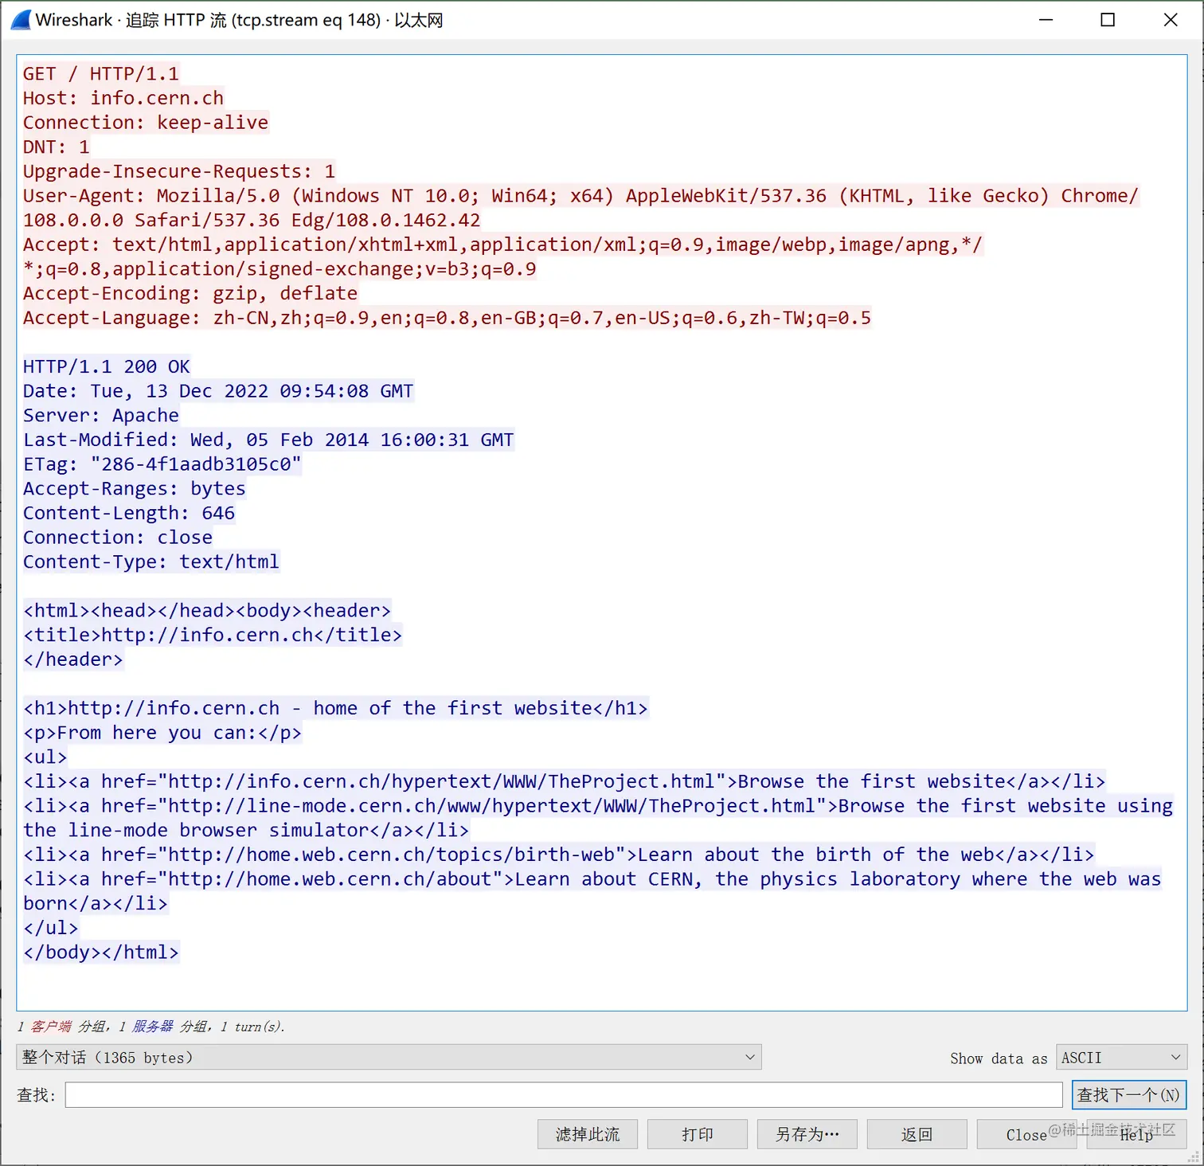Click the 'Content-Length: 646' line
The width and height of the screenshot is (1204, 1166).
click(x=129, y=513)
